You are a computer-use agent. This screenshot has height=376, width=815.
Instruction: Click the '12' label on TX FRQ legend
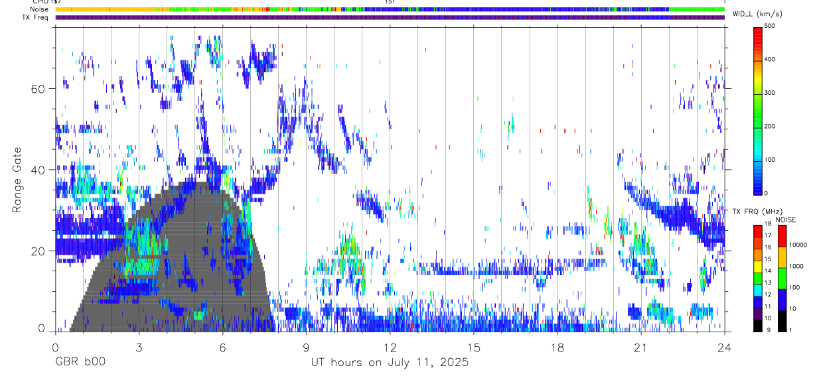pos(768,294)
